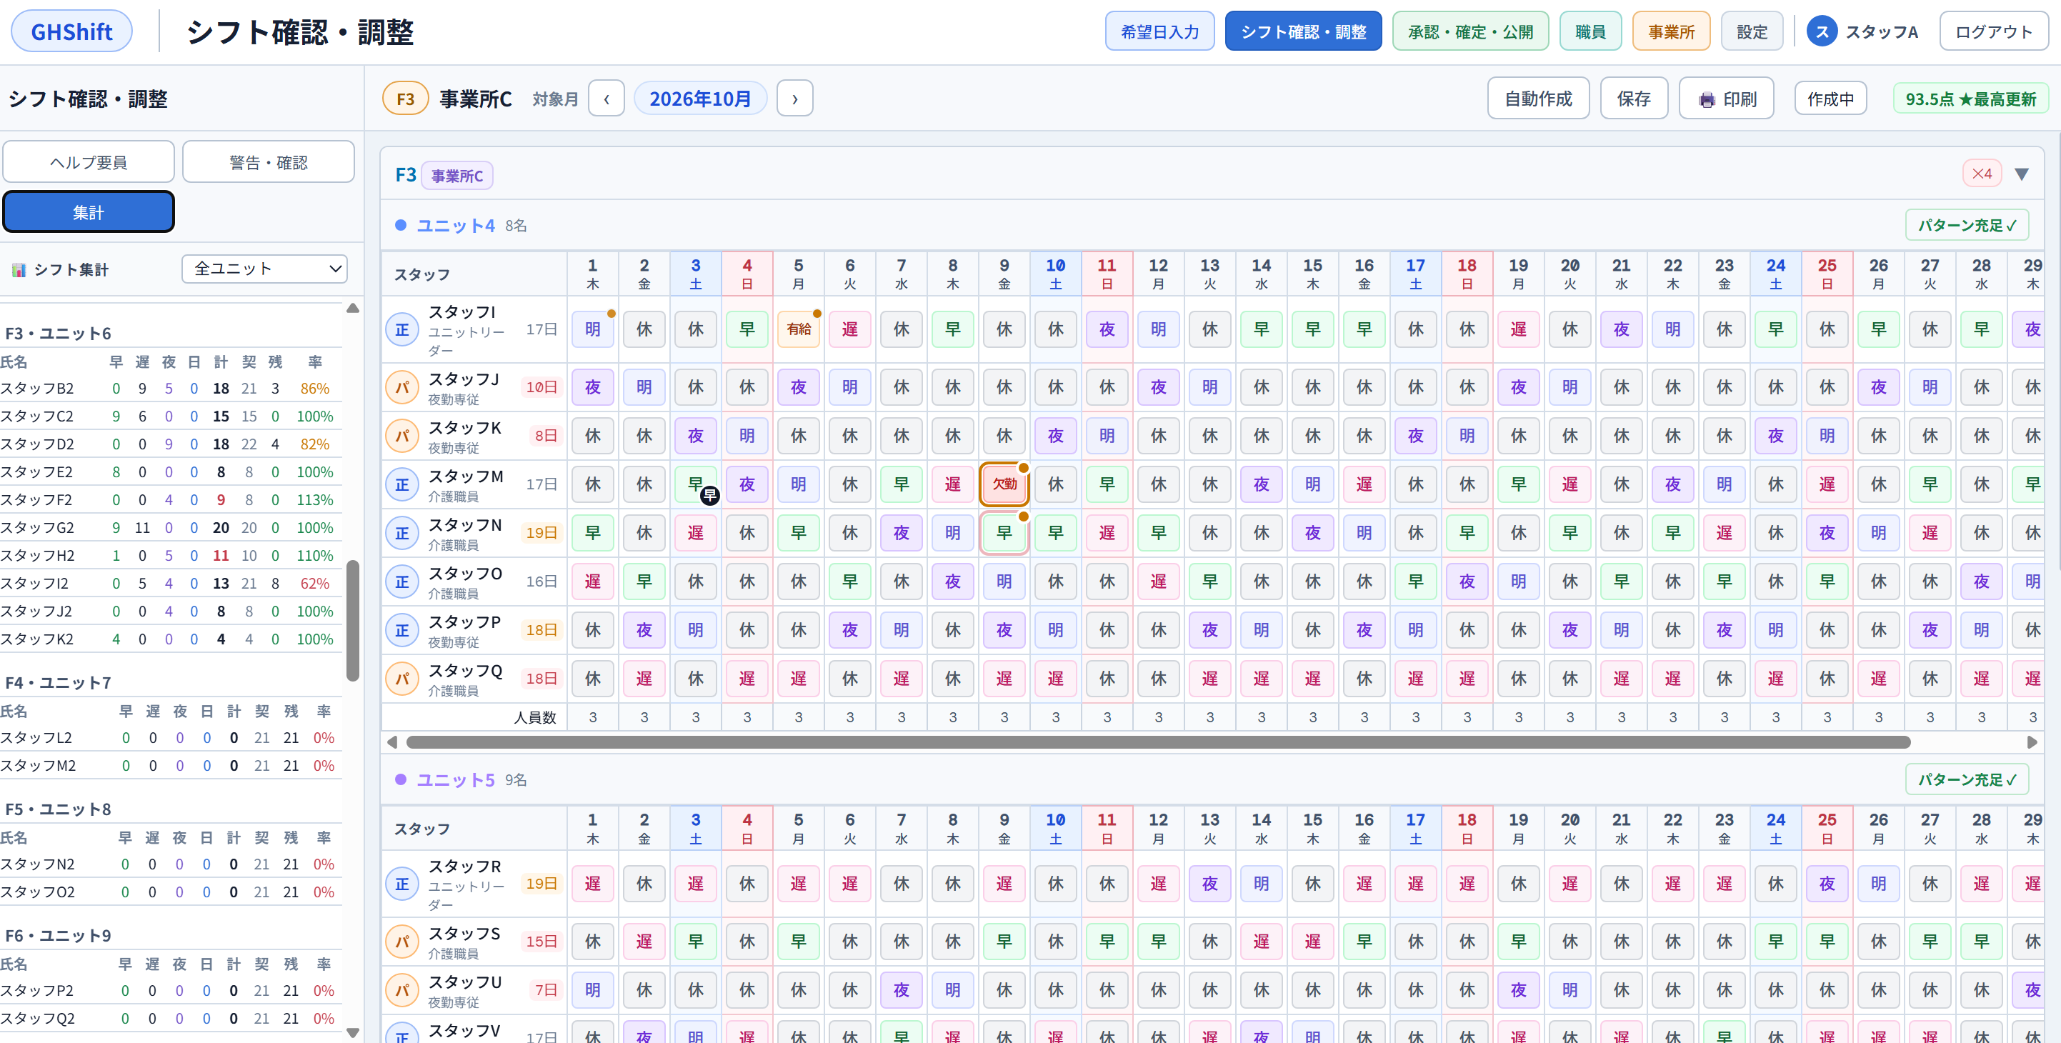Click the 自動作成 button
Viewport: 2061px width, 1043px height.
(x=1538, y=99)
